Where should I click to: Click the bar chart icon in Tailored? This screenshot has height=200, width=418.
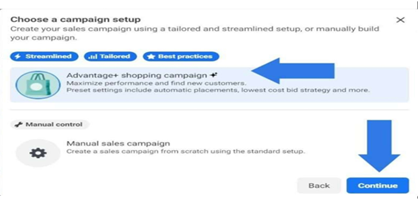[x=93, y=57]
